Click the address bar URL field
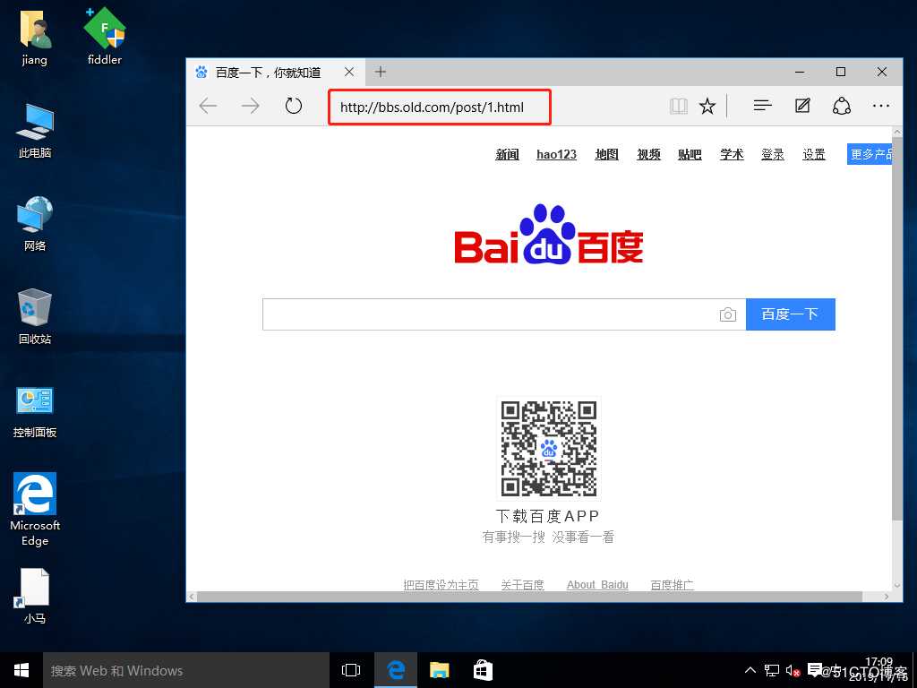This screenshot has height=688, width=917. click(x=439, y=107)
